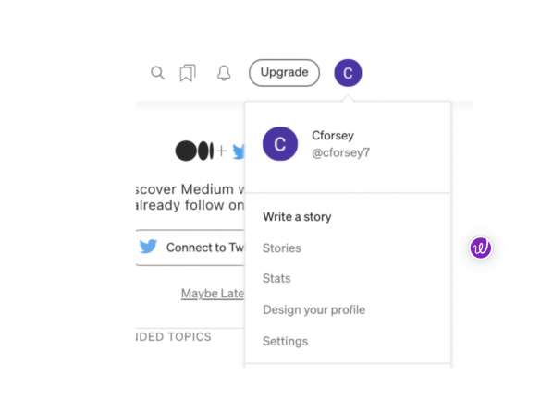Click the Upgrade button

(x=284, y=73)
